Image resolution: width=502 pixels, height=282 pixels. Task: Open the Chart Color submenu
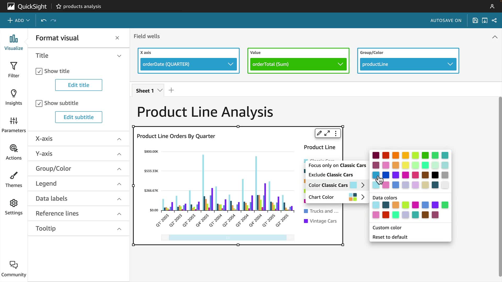[x=336, y=197]
